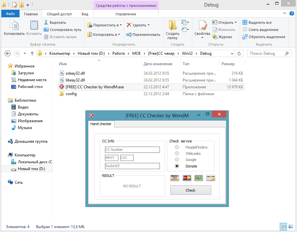Click the New folder (Создать папку) icon
This screenshot has width=297, height=232.
[173, 25]
